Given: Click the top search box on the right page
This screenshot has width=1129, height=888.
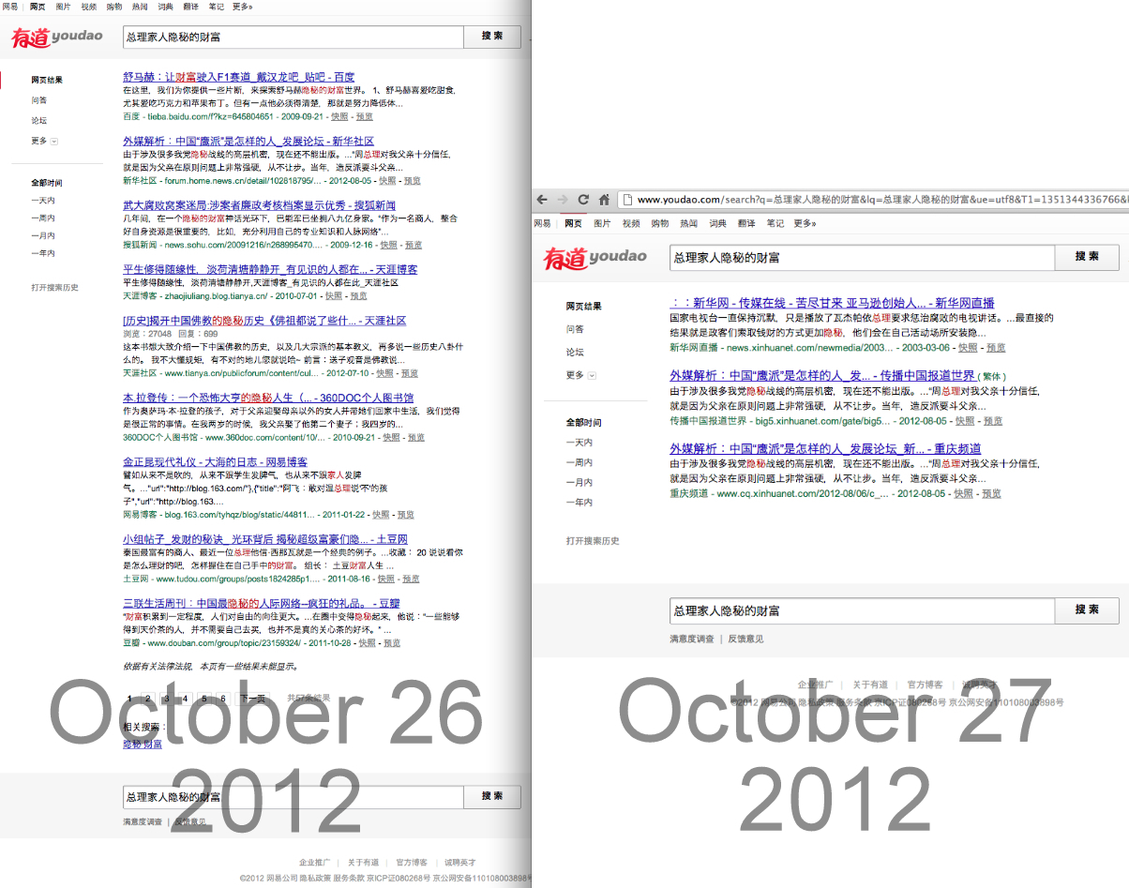Looking at the screenshot, I should [862, 257].
